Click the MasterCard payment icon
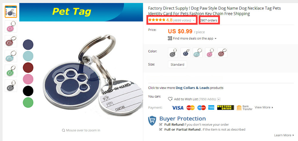298x141 pixels. tap(190, 108)
